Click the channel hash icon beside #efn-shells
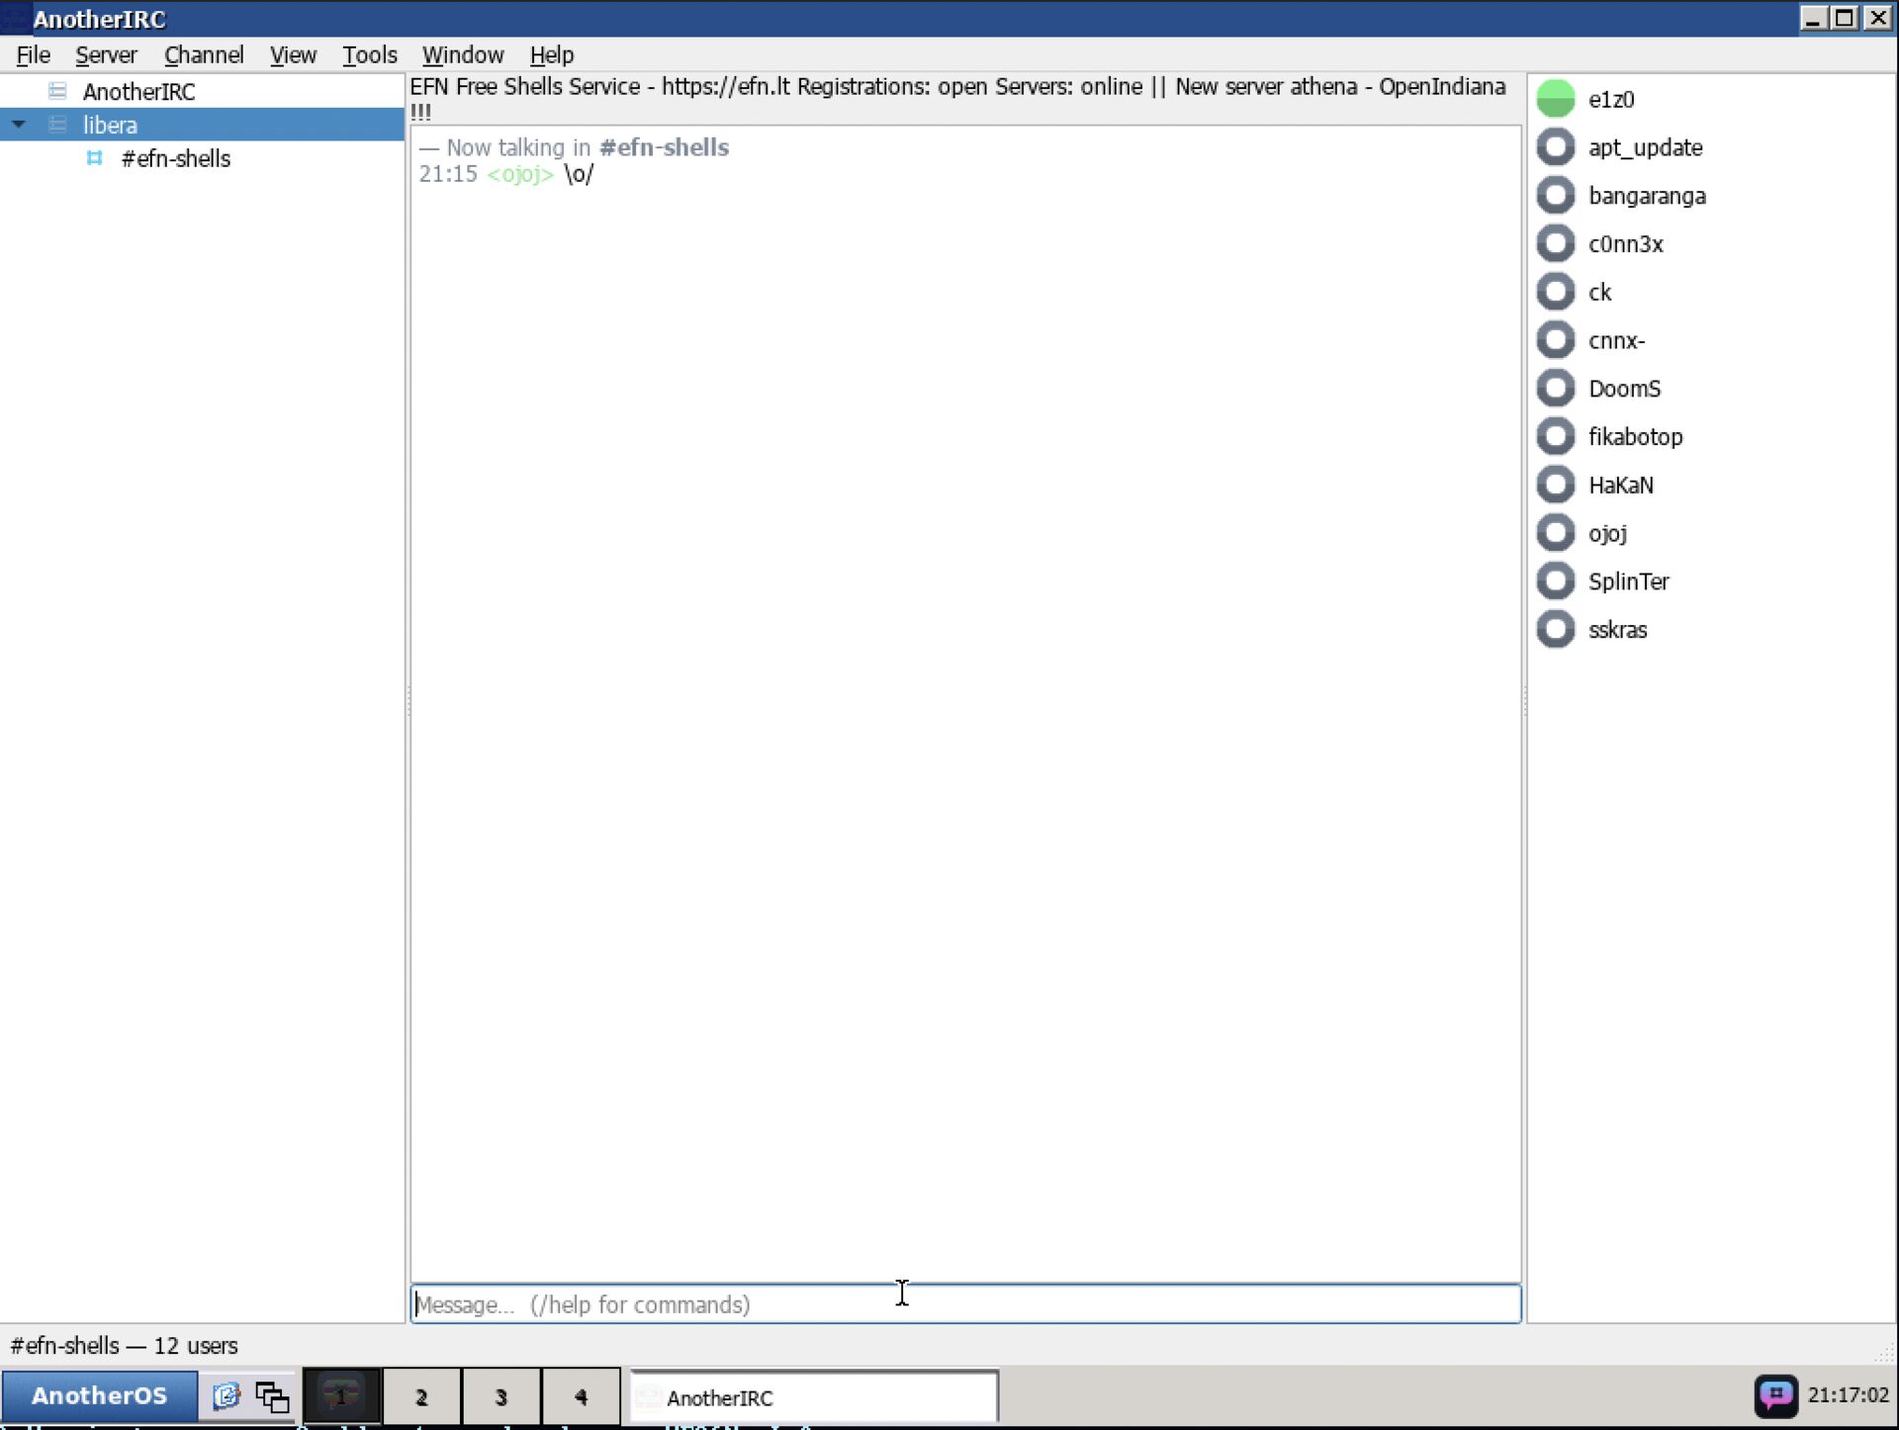This screenshot has width=1899, height=1430. 95,158
